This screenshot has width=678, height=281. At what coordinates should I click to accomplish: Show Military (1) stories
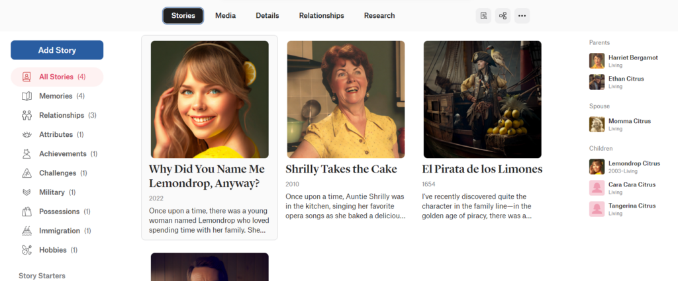[x=57, y=192]
